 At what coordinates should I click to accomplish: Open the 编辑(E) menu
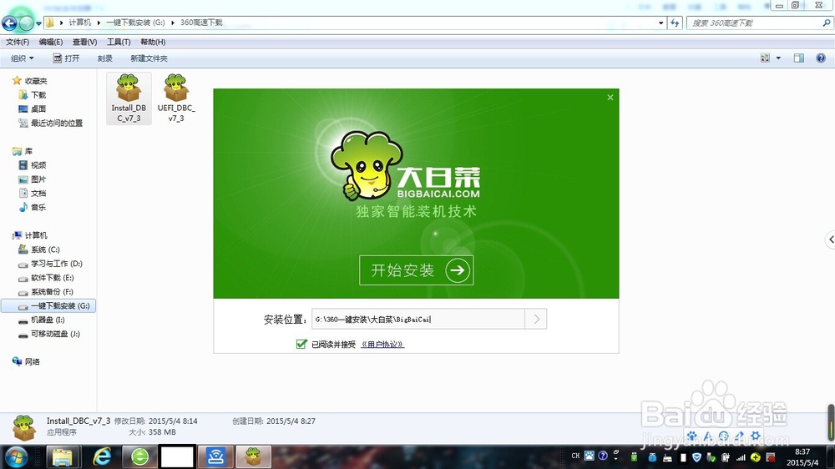point(51,42)
